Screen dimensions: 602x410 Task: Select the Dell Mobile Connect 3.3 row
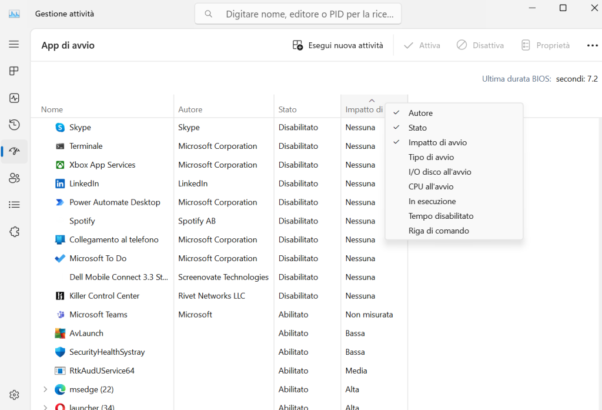click(219, 277)
